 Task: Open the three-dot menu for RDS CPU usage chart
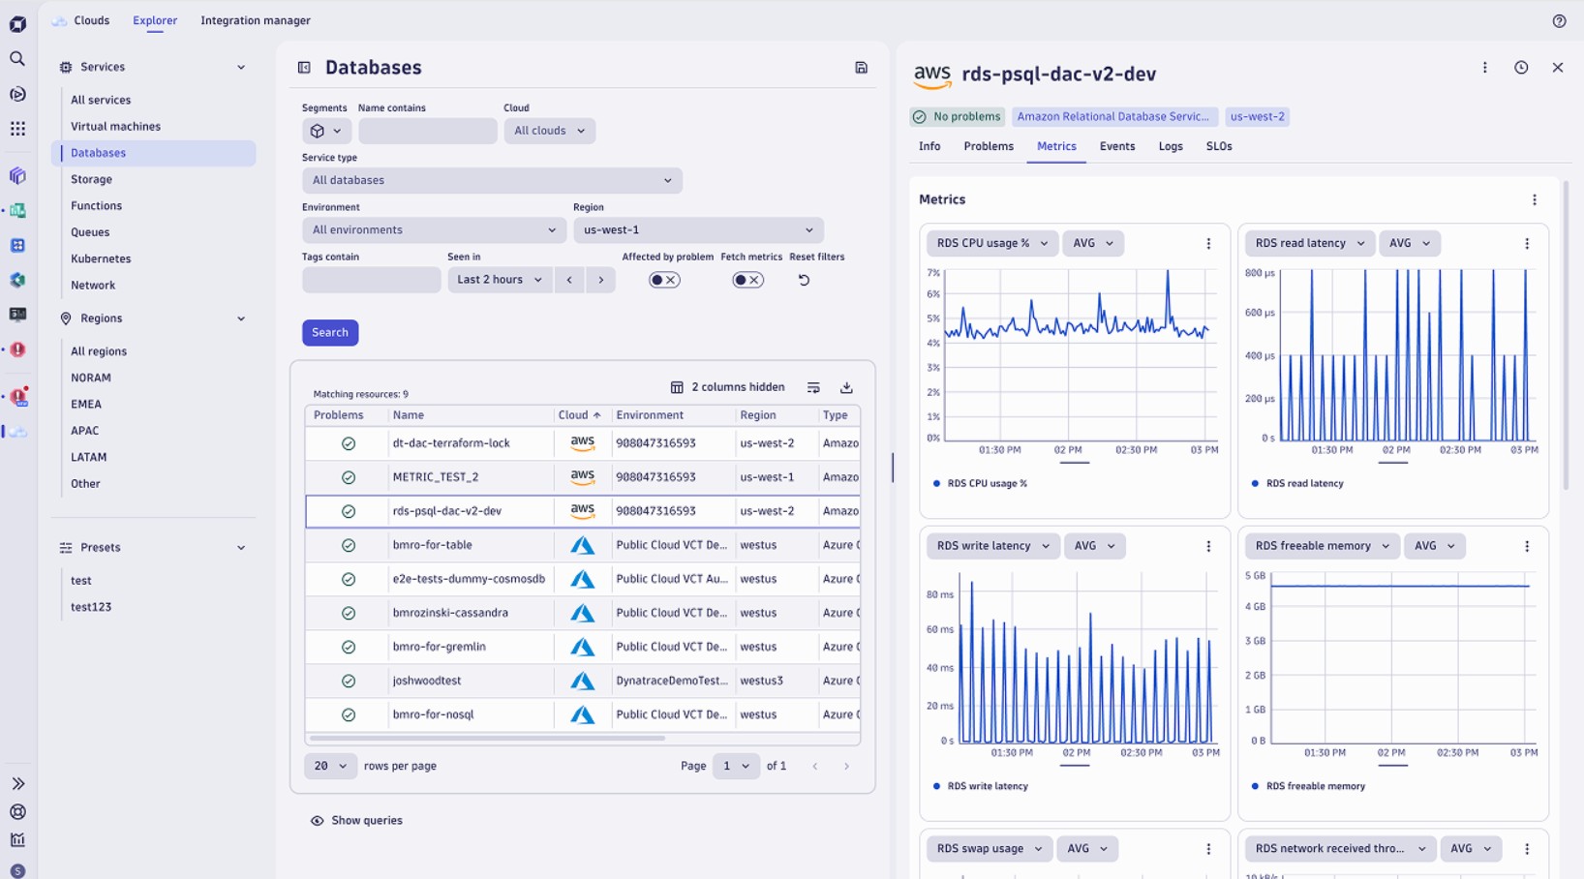coord(1207,243)
